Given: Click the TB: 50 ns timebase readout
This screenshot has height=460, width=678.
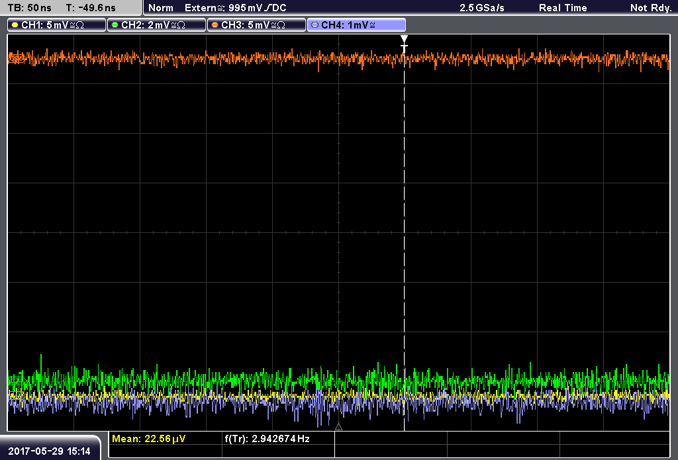Looking at the screenshot, I should pyautogui.click(x=29, y=8).
